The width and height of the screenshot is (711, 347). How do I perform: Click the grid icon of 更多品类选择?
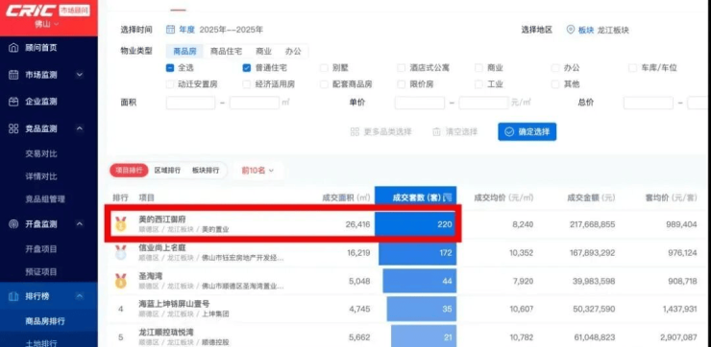355,132
